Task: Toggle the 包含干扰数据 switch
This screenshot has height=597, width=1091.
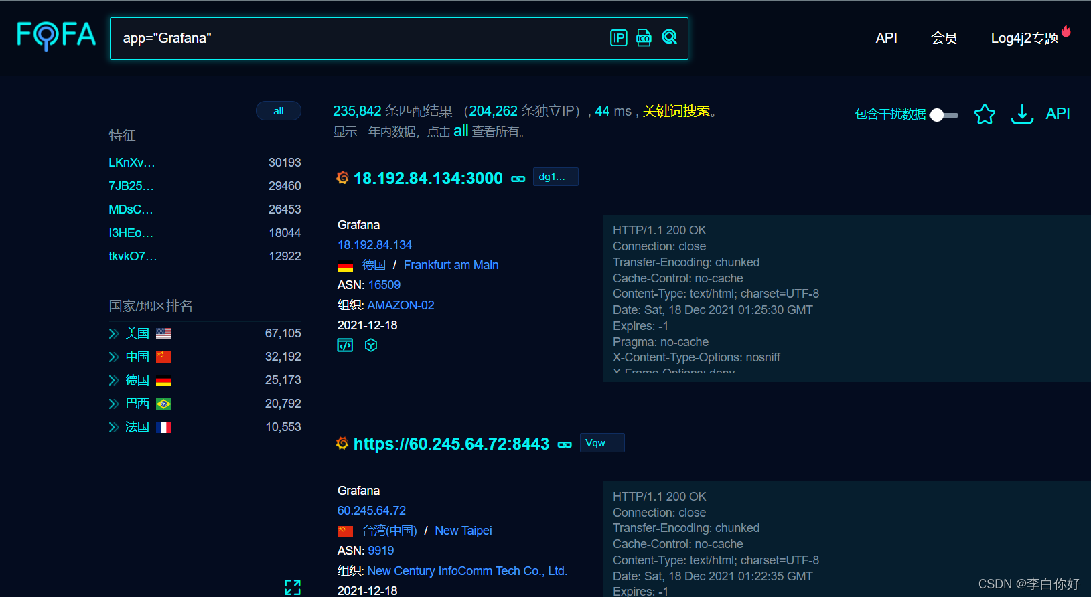Action: [x=944, y=115]
